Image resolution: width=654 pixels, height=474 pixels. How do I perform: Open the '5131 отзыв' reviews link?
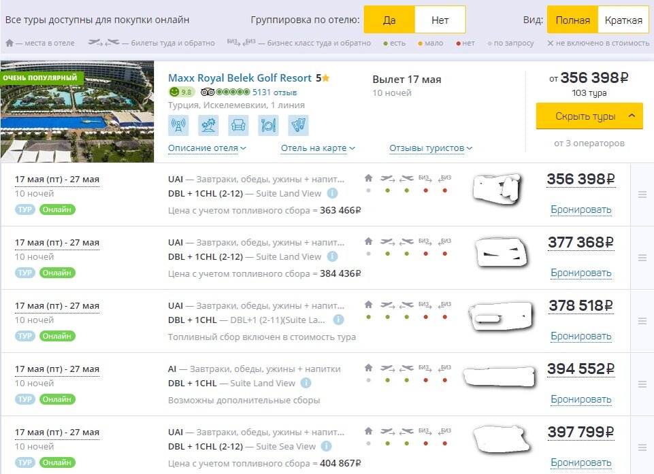click(x=274, y=92)
